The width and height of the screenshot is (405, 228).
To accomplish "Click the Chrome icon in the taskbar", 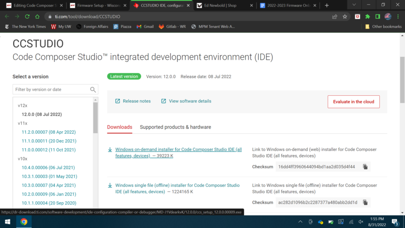I will (x=24, y=222).
